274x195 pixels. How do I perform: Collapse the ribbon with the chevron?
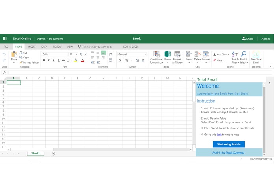click(271, 66)
